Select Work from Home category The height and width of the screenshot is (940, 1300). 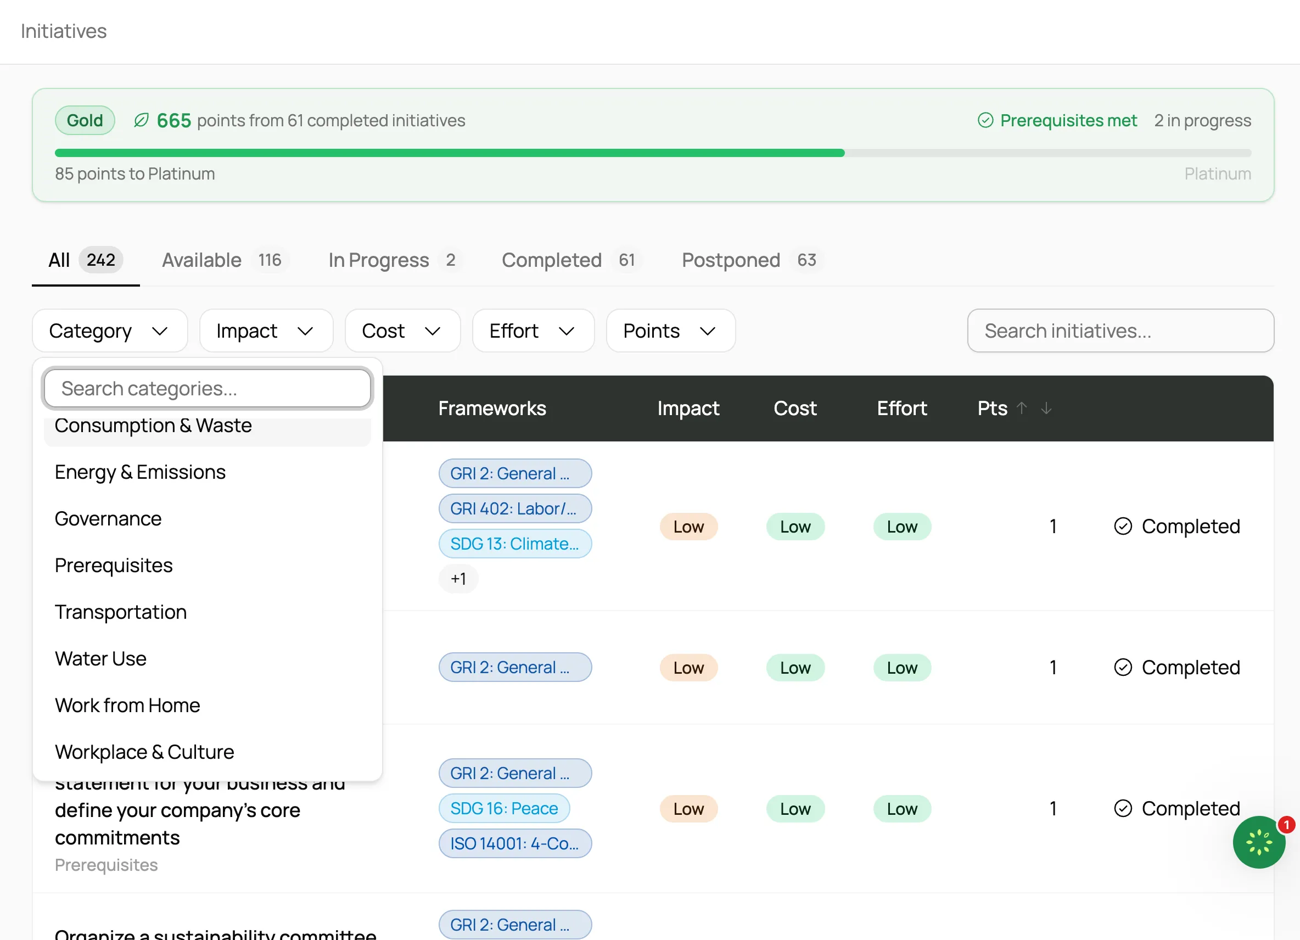pyautogui.click(x=208, y=706)
